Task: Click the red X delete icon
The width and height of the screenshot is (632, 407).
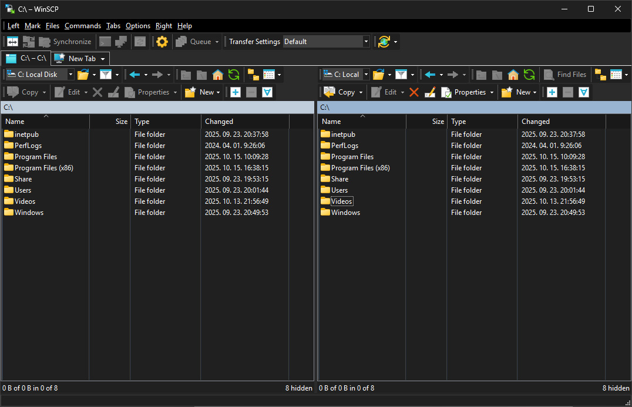Action: 414,92
